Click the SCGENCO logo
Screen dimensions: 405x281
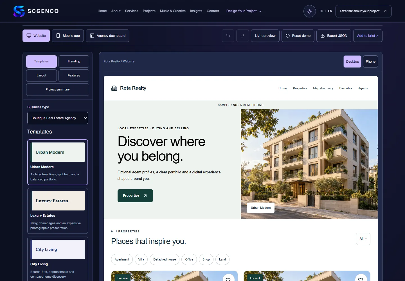pos(36,11)
